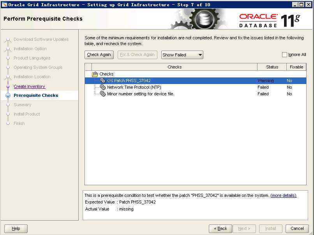Click the Oracle installer icon in the title bar
This screenshot has height=235, width=314.
pyautogui.click(x=4, y=5)
